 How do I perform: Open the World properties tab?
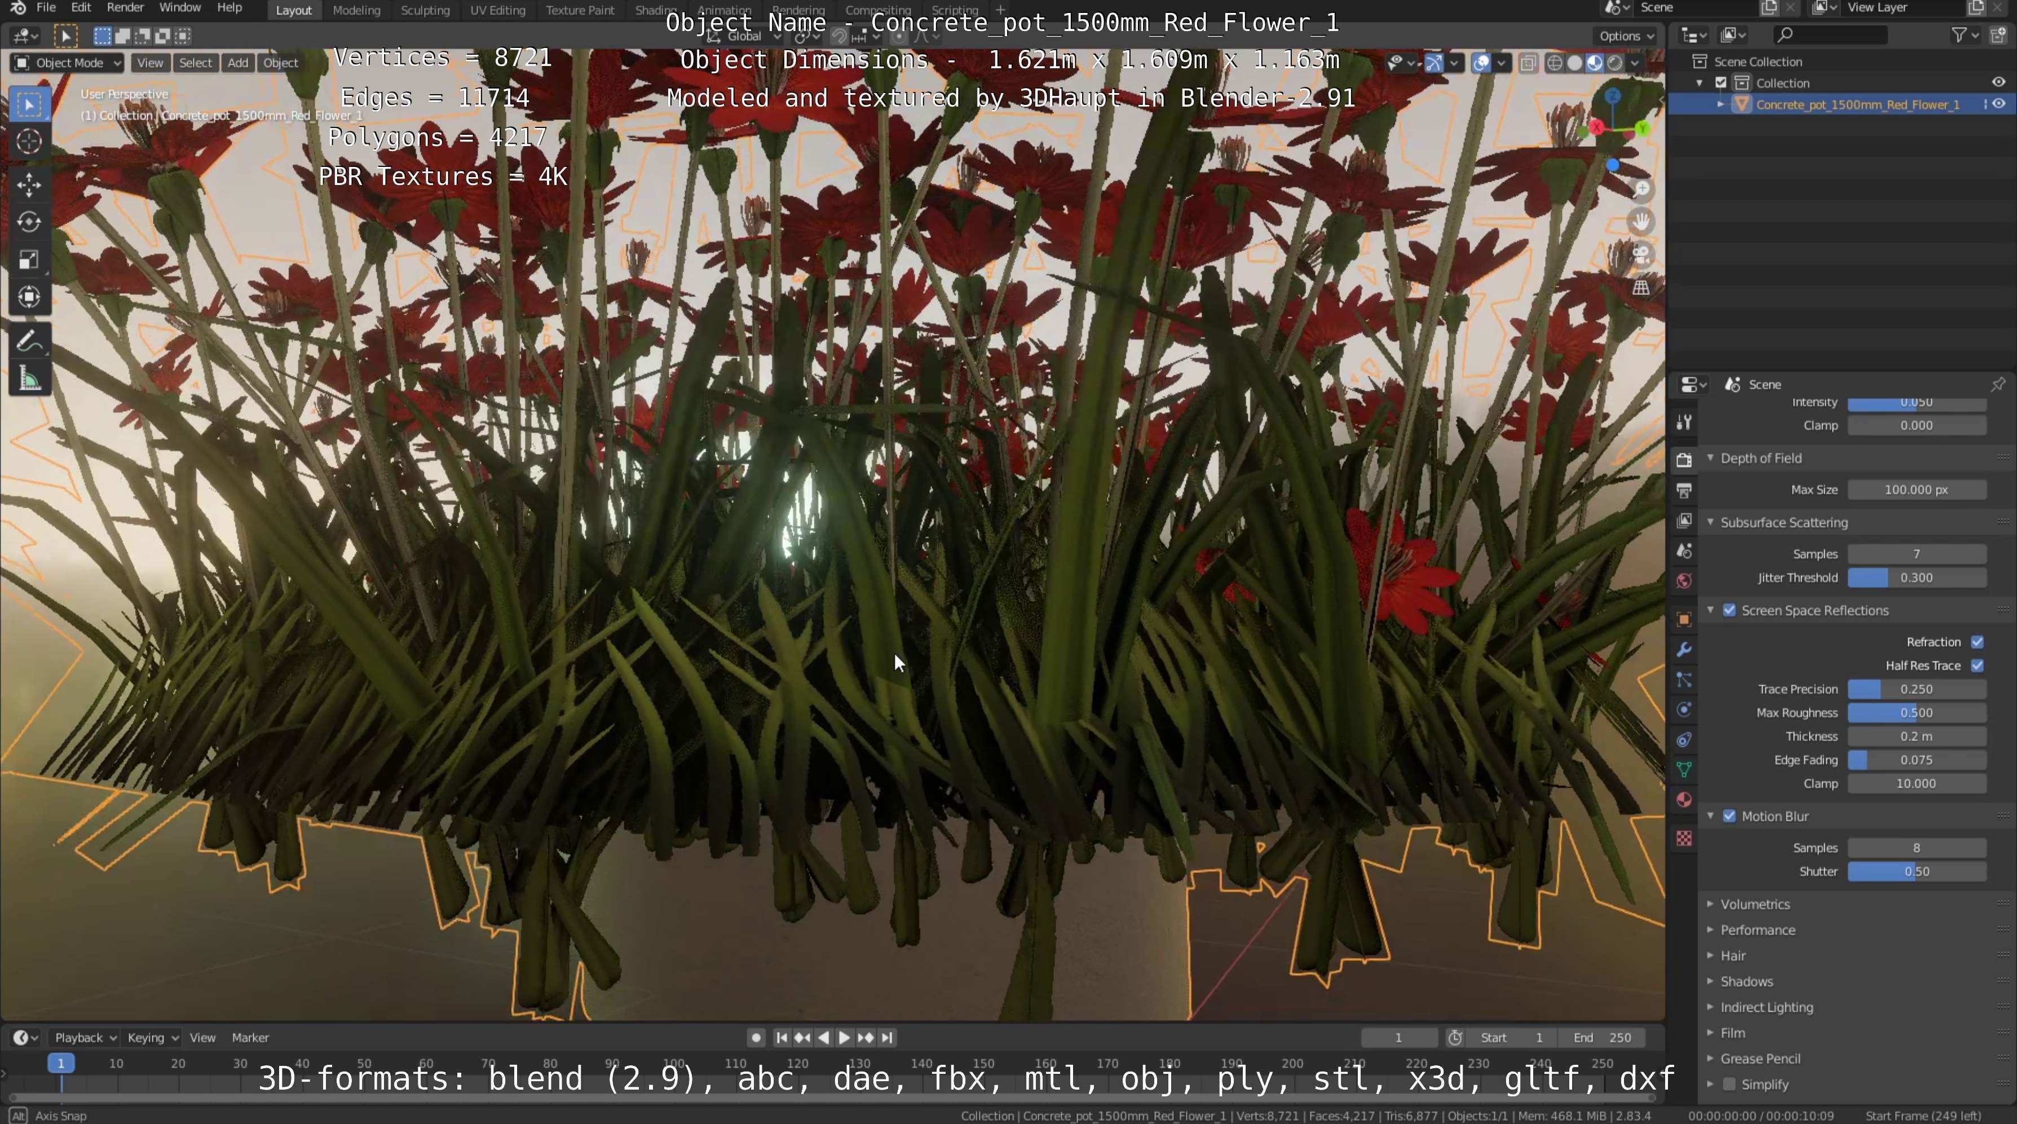(1684, 580)
